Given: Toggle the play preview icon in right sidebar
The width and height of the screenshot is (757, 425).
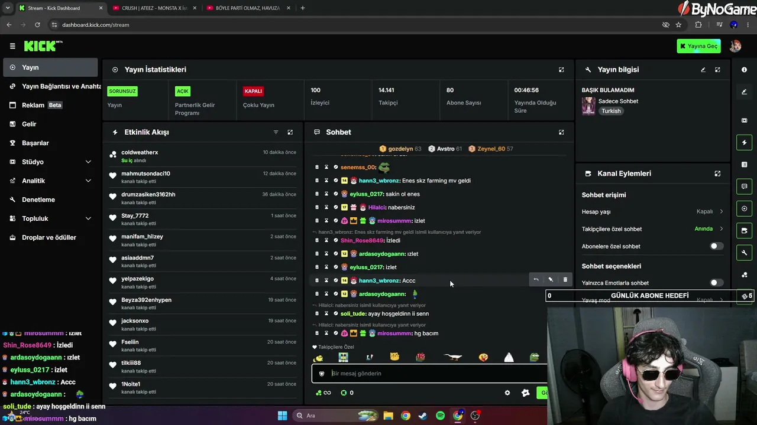Looking at the screenshot, I should [x=744, y=208].
